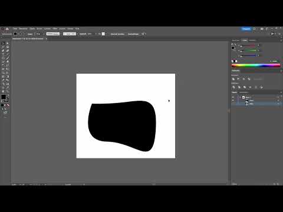Click target circle of the top layer
This screenshot has height=212, width=283.
click(x=278, y=97)
